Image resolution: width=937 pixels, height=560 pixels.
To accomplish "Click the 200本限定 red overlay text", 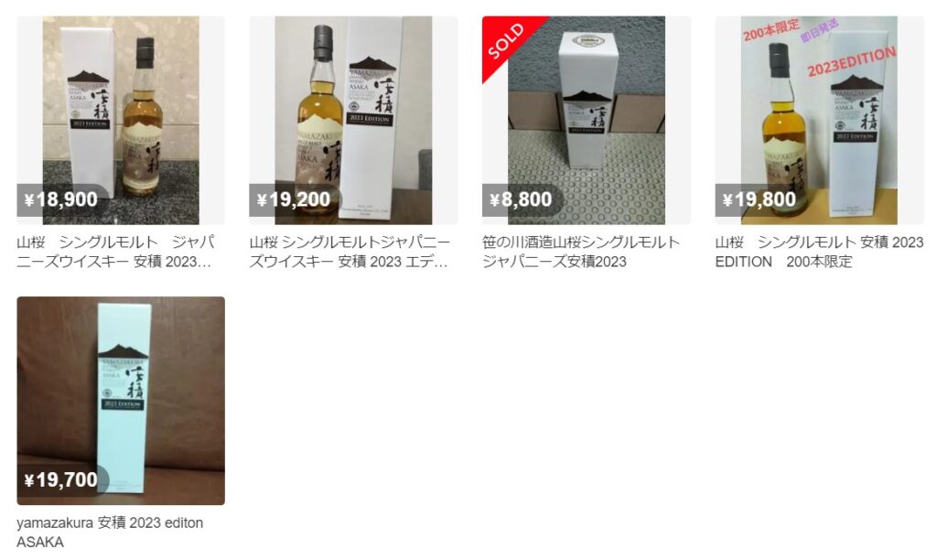I will [770, 30].
